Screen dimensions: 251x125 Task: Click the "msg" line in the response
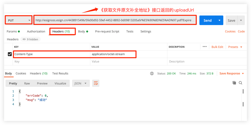[36, 100]
